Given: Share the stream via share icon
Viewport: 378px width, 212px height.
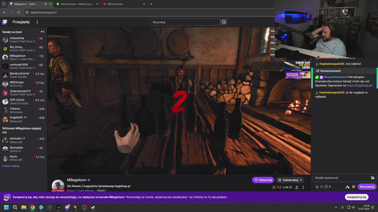Looking at the screenshot, I should [296, 187].
